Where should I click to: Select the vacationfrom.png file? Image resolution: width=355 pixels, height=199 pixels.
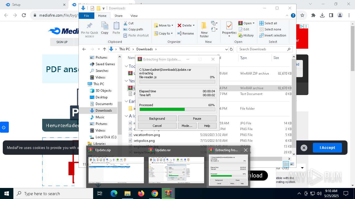[x=147, y=135]
